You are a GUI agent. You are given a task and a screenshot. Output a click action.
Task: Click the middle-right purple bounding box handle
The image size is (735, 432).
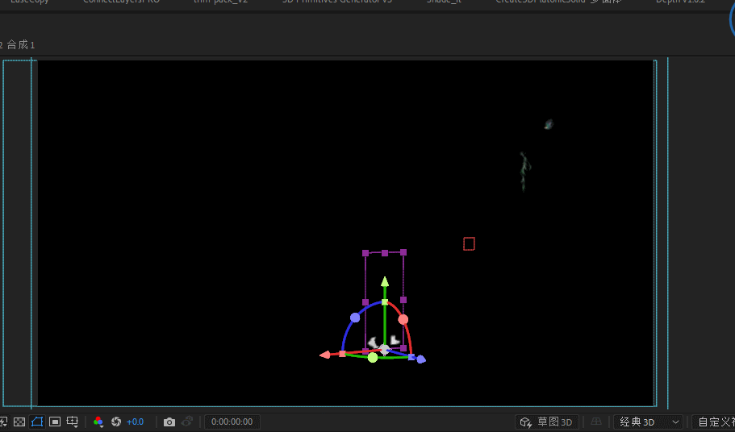click(403, 300)
